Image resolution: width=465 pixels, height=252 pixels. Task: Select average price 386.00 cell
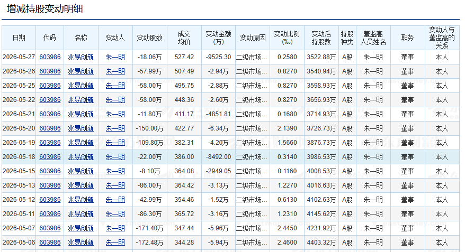click(184, 157)
